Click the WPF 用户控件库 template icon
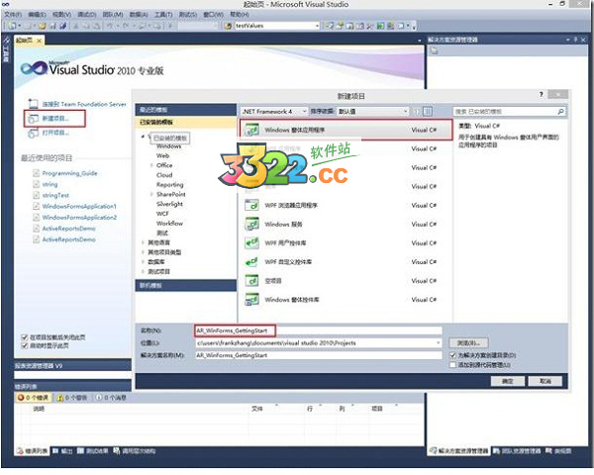 coord(251,242)
